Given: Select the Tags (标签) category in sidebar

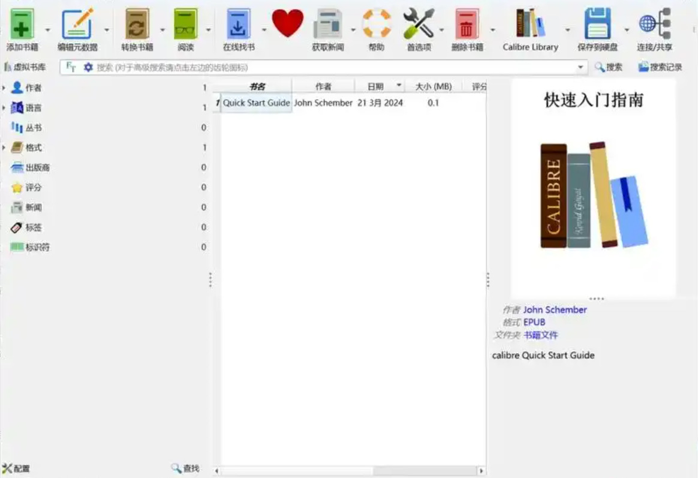Looking at the screenshot, I should (26, 227).
